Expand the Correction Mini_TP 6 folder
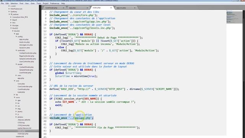Image resolution: width=245 pixels, height=138 pixels. coord(11,17)
